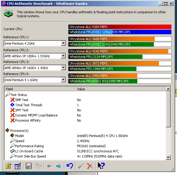Select the Processor Affinity row

tap(85, 120)
